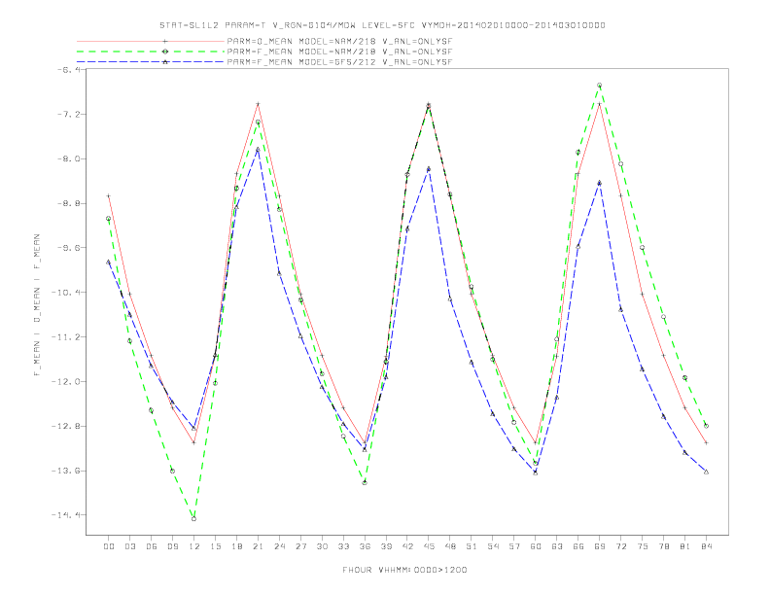
Task: Click the blue triangle marker at hour 84
Action: pos(706,472)
